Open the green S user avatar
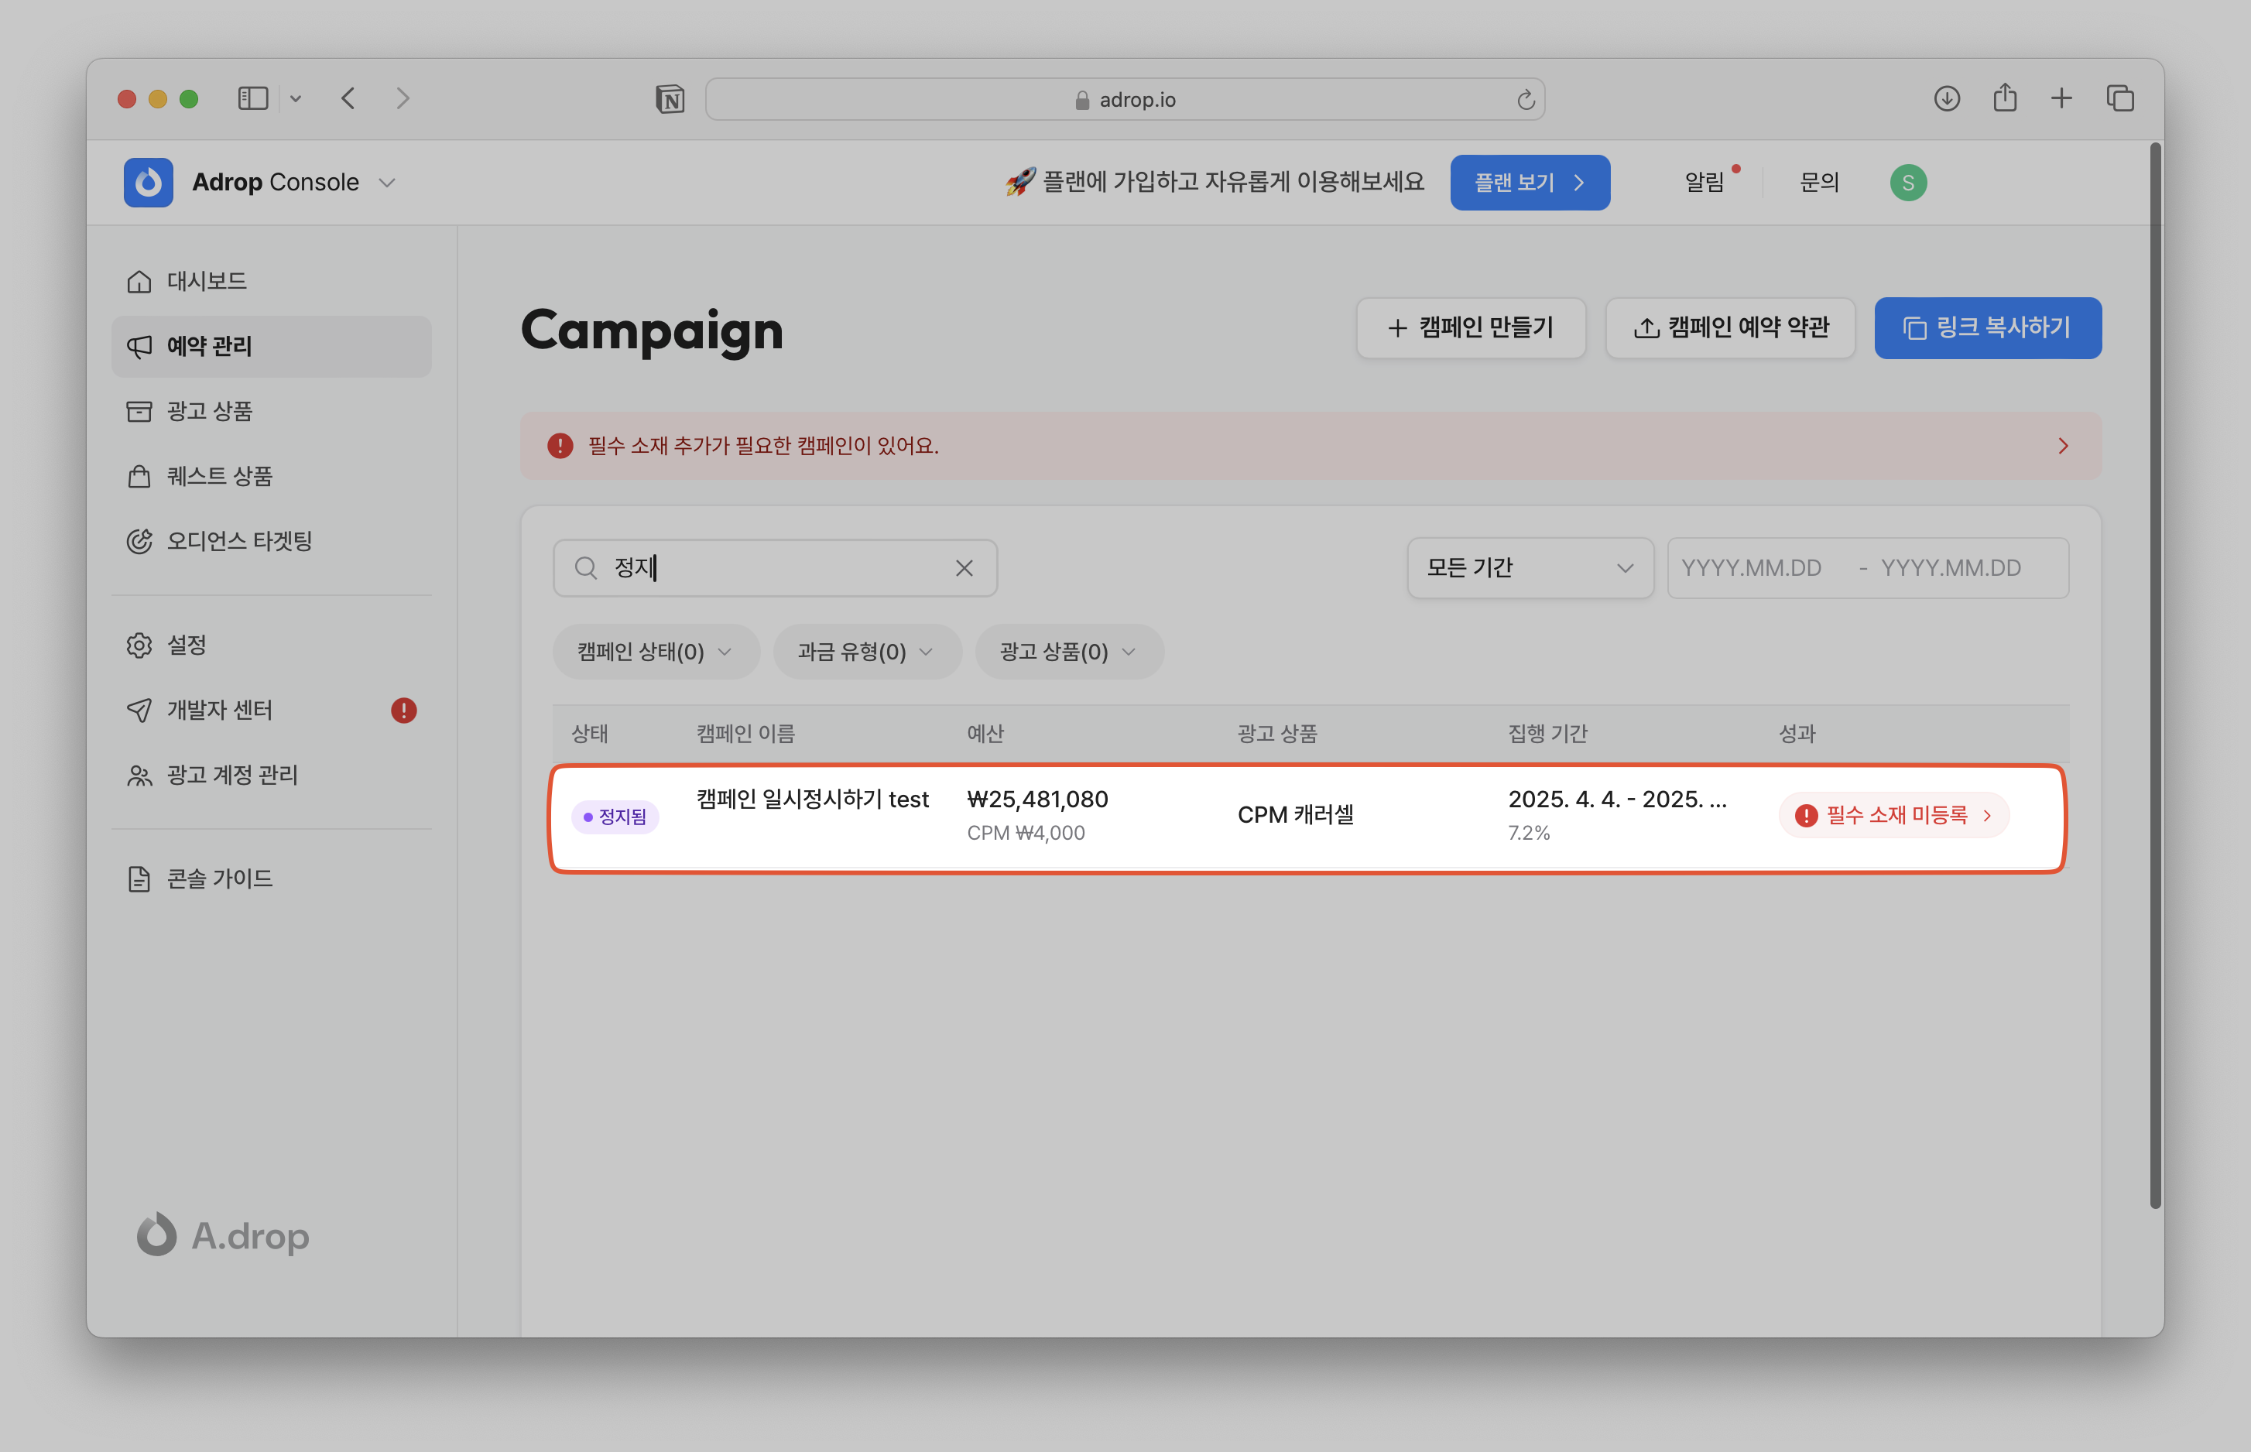Screen dimensions: 2251x1452 click(1908, 182)
